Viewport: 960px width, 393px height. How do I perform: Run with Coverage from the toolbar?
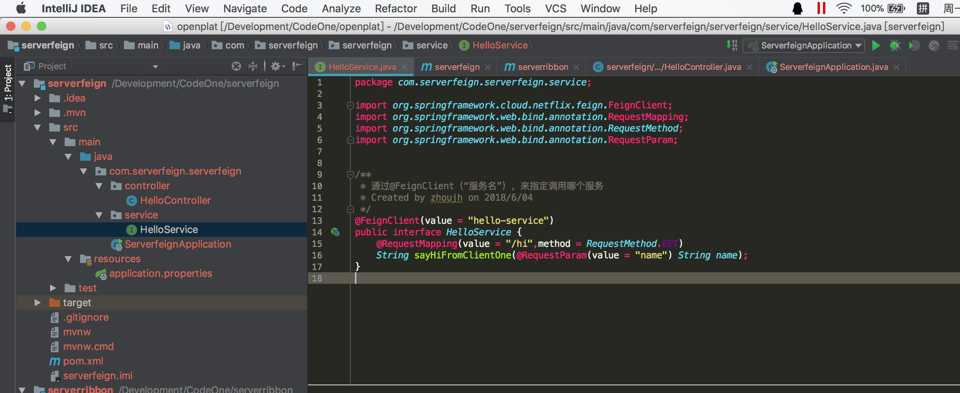pyautogui.click(x=914, y=45)
